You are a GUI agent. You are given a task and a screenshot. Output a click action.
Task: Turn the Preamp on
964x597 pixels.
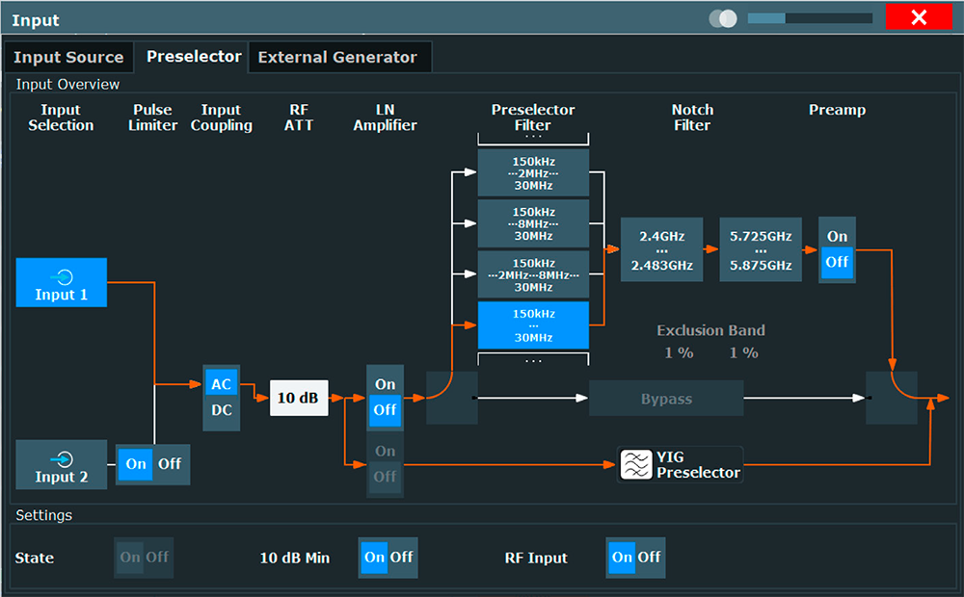[x=837, y=236]
